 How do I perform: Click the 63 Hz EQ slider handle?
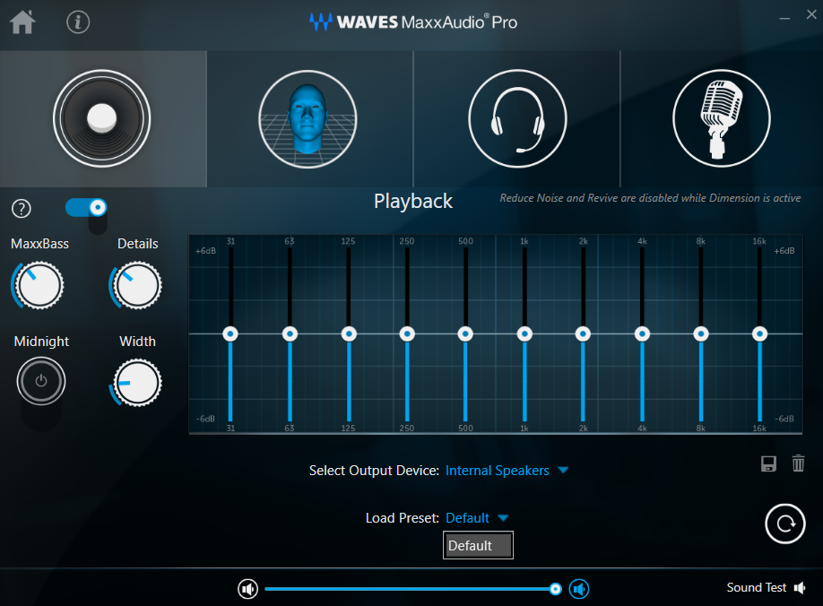pyautogui.click(x=290, y=333)
